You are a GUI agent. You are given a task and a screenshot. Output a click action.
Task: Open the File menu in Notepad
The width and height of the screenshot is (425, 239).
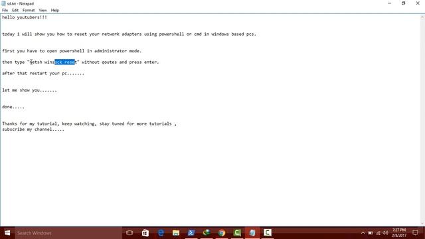[5, 11]
